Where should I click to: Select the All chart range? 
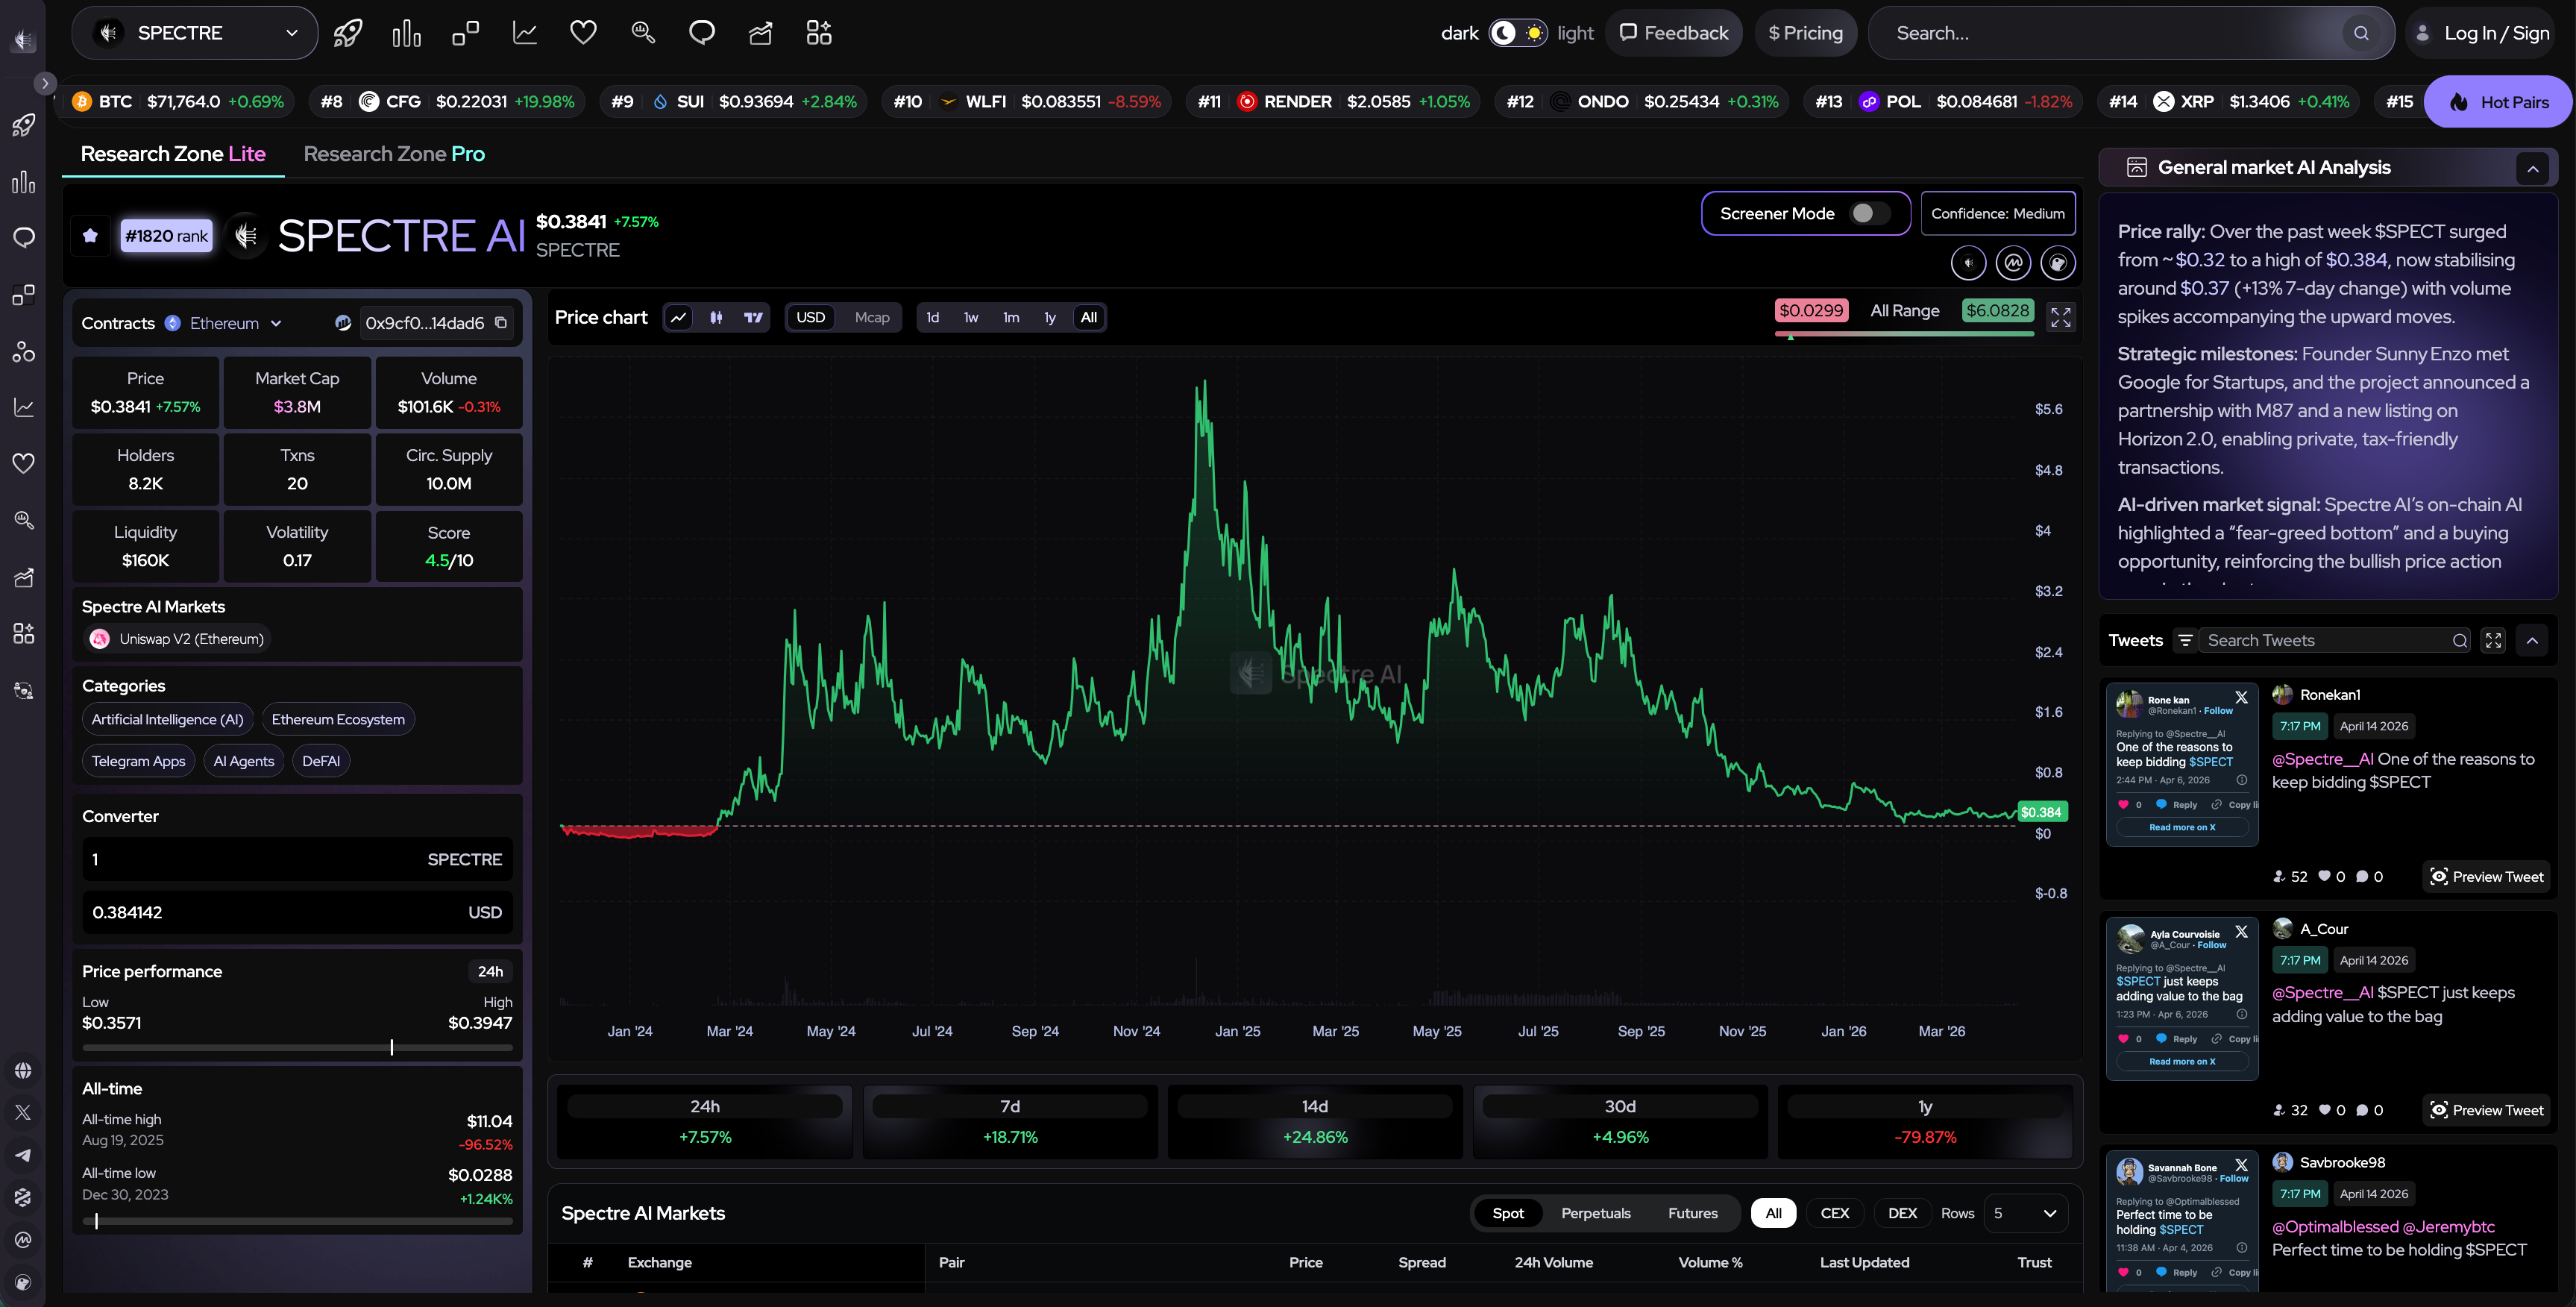point(1089,317)
